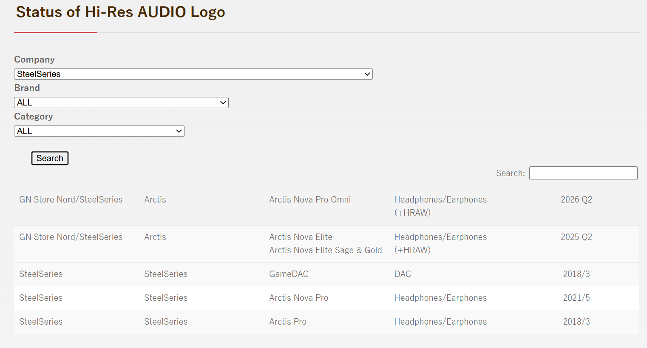The image size is (647, 348).
Task: Click the DAC category cell
Action: tap(403, 274)
